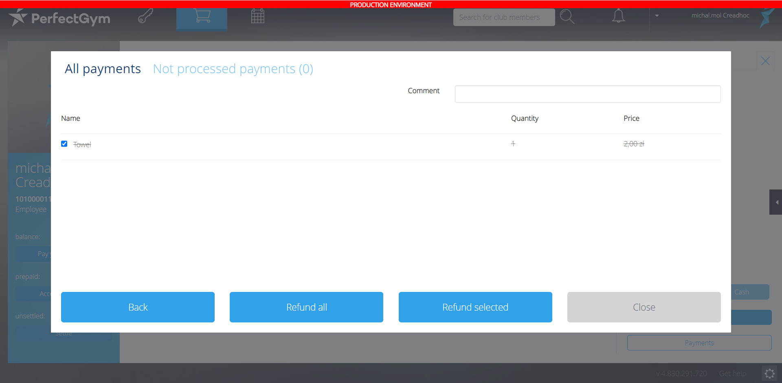Click the Search for club members field
Viewport: 782px width, 383px height.
[x=504, y=17]
